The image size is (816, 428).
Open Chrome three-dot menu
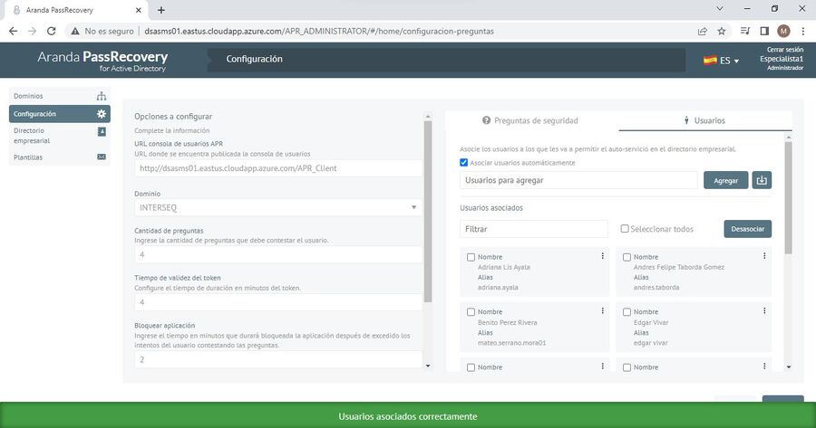click(803, 31)
